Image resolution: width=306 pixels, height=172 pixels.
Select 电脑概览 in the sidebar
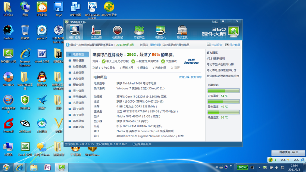77,54
